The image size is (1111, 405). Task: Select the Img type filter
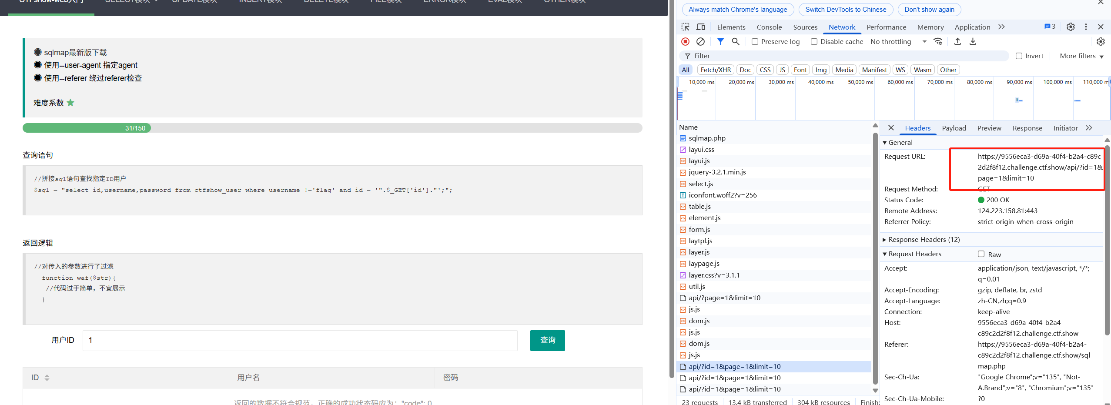821,70
